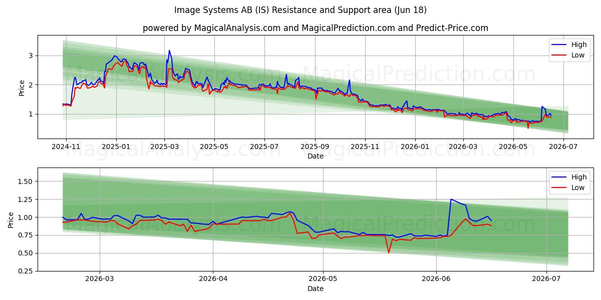Viewport: 601px width, 300px height.
Task: Click the '2025-07' date tick label
Action: [x=264, y=147]
